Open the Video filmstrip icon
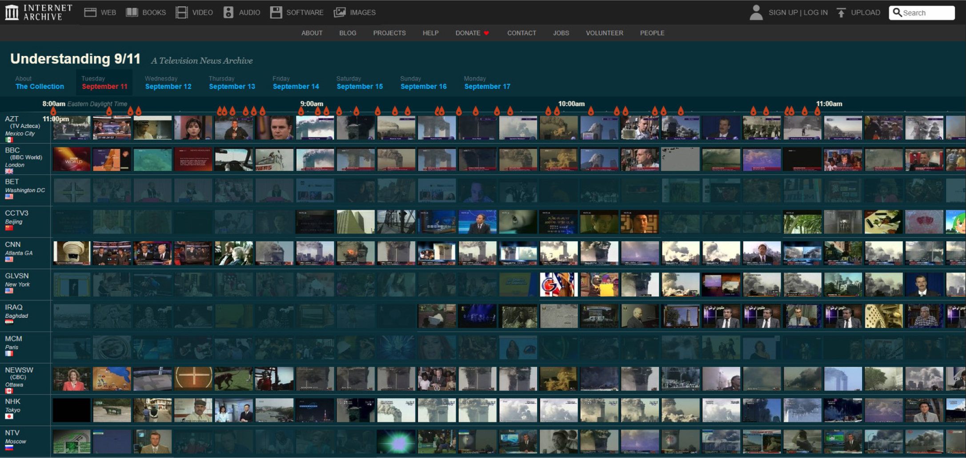The image size is (966, 458). pyautogui.click(x=181, y=12)
